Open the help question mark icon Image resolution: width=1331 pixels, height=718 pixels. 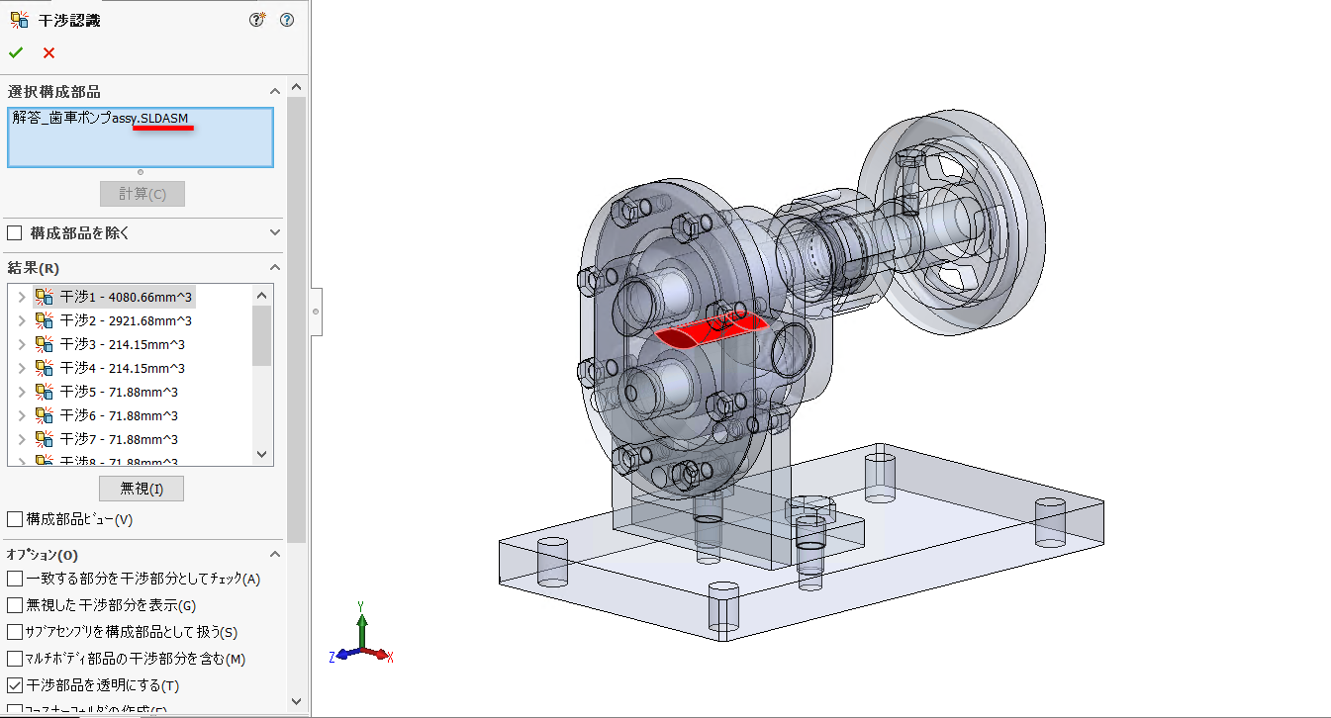pos(287,20)
